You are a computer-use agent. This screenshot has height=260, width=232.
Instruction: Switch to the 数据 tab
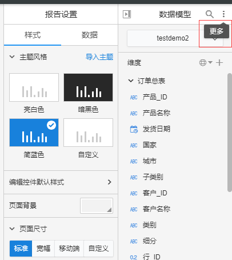click(x=90, y=35)
